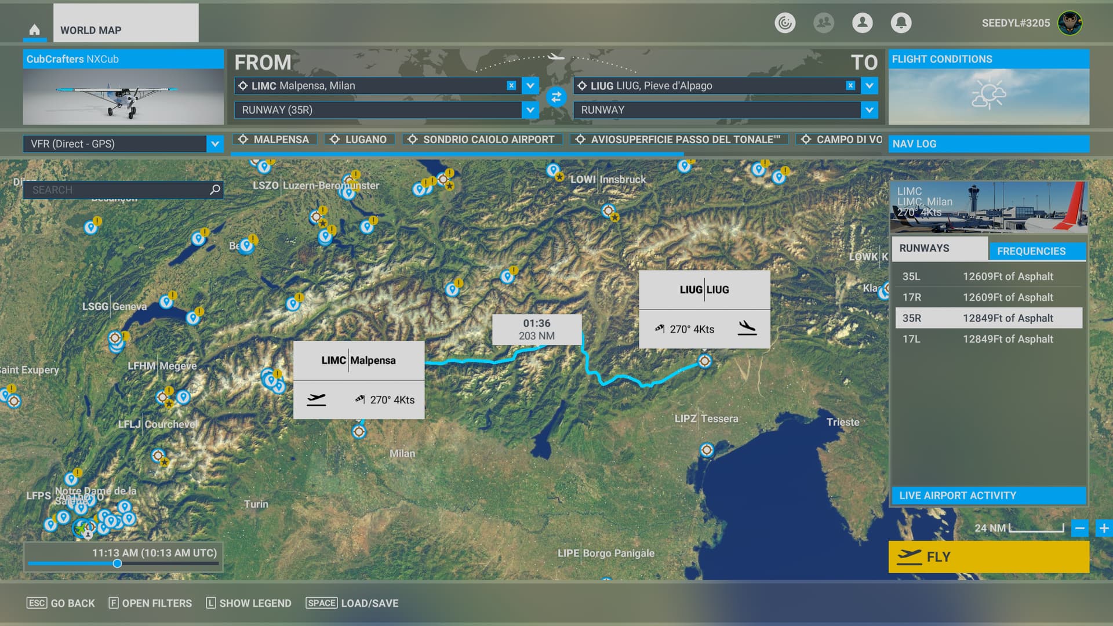Expand the RUNWAY (35R) dropdown
Viewport: 1113px width, 626px height.
(530, 110)
